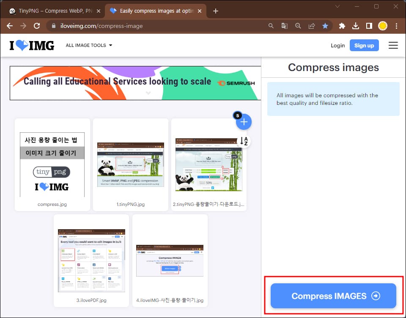Click the browser back arrow
Viewport: 406px width, 318px height.
click(x=10, y=26)
